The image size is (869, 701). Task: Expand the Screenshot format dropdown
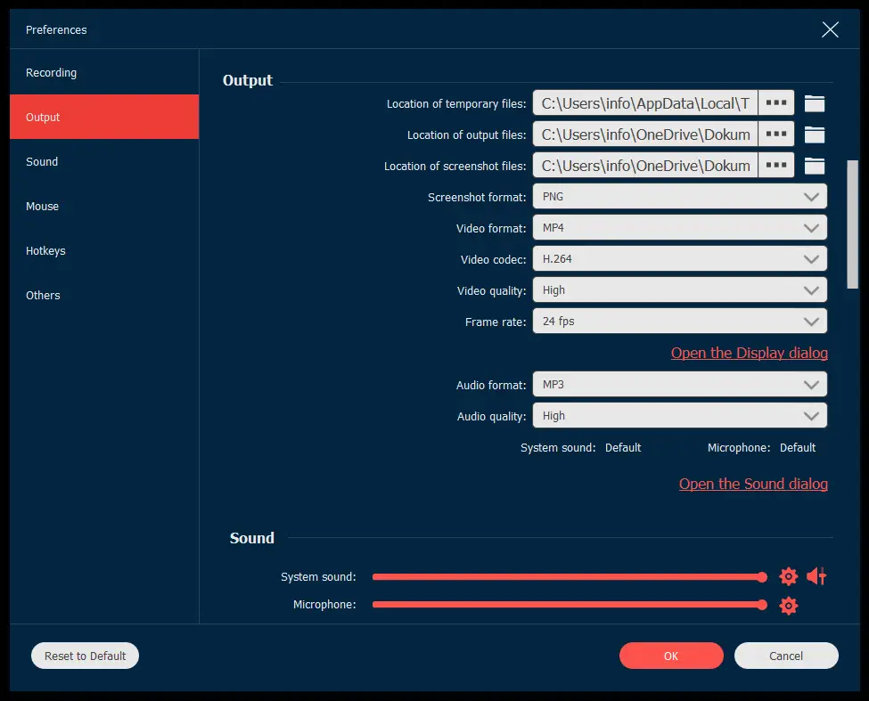(x=679, y=197)
